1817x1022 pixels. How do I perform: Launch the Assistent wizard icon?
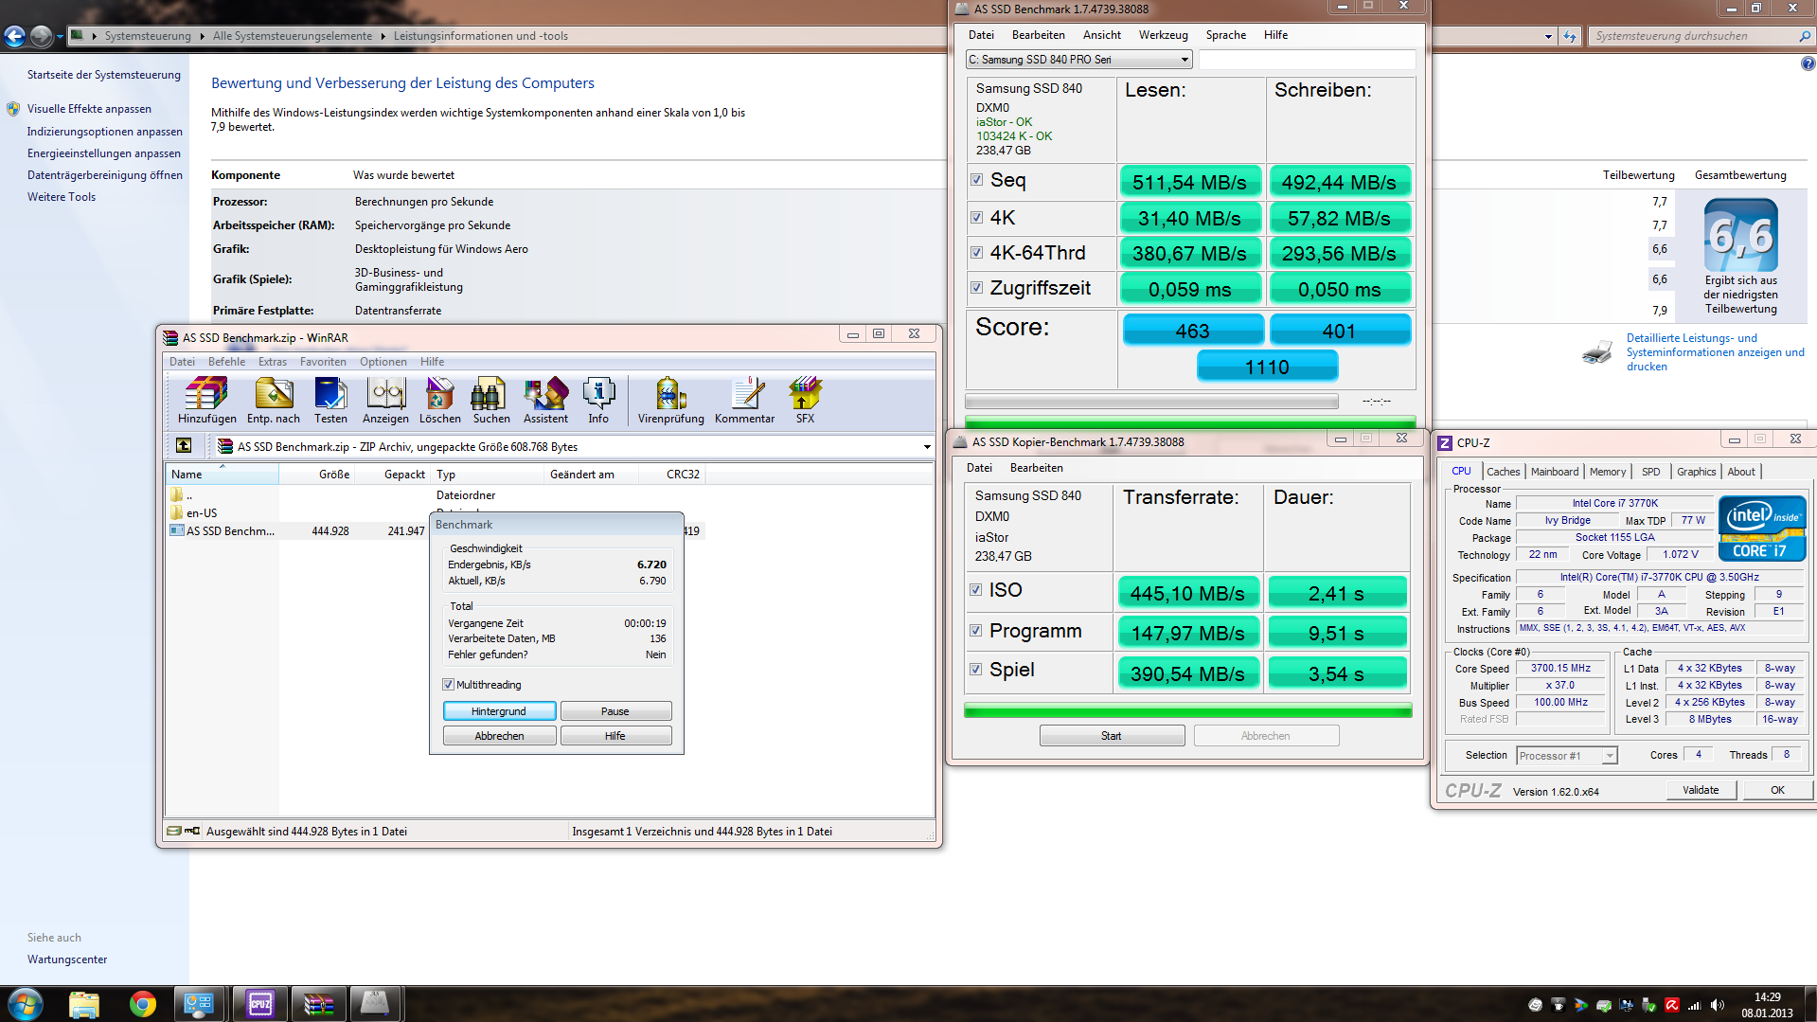(545, 401)
